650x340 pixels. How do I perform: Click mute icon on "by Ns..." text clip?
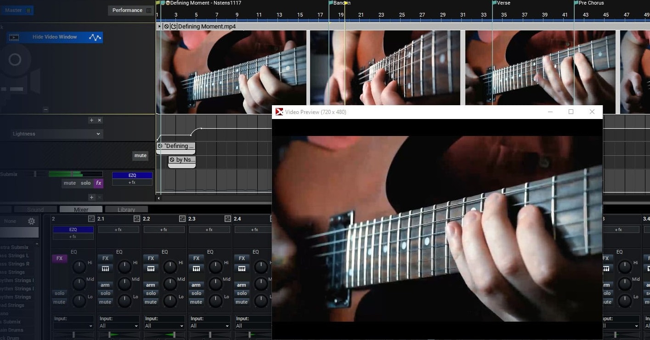click(172, 160)
